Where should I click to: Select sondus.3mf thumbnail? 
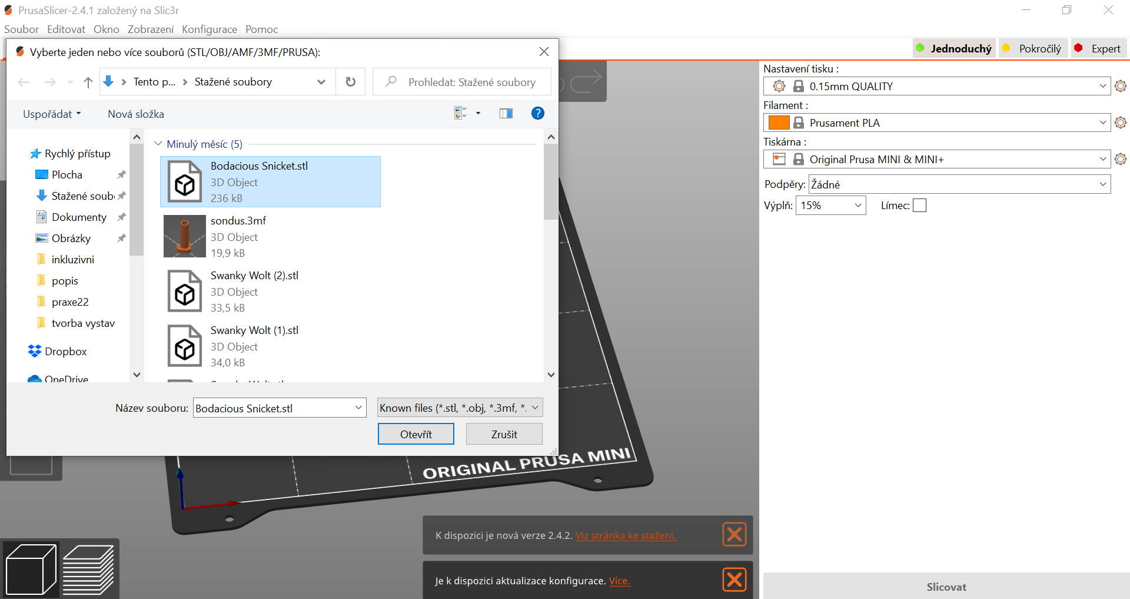[185, 236]
